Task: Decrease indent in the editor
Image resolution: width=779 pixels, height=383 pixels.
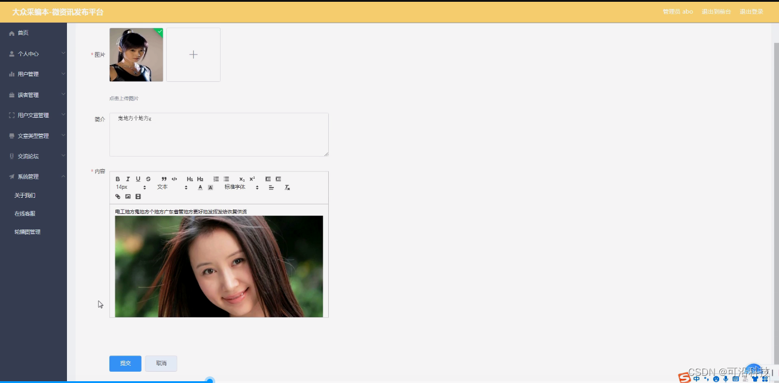Action: 268,179
